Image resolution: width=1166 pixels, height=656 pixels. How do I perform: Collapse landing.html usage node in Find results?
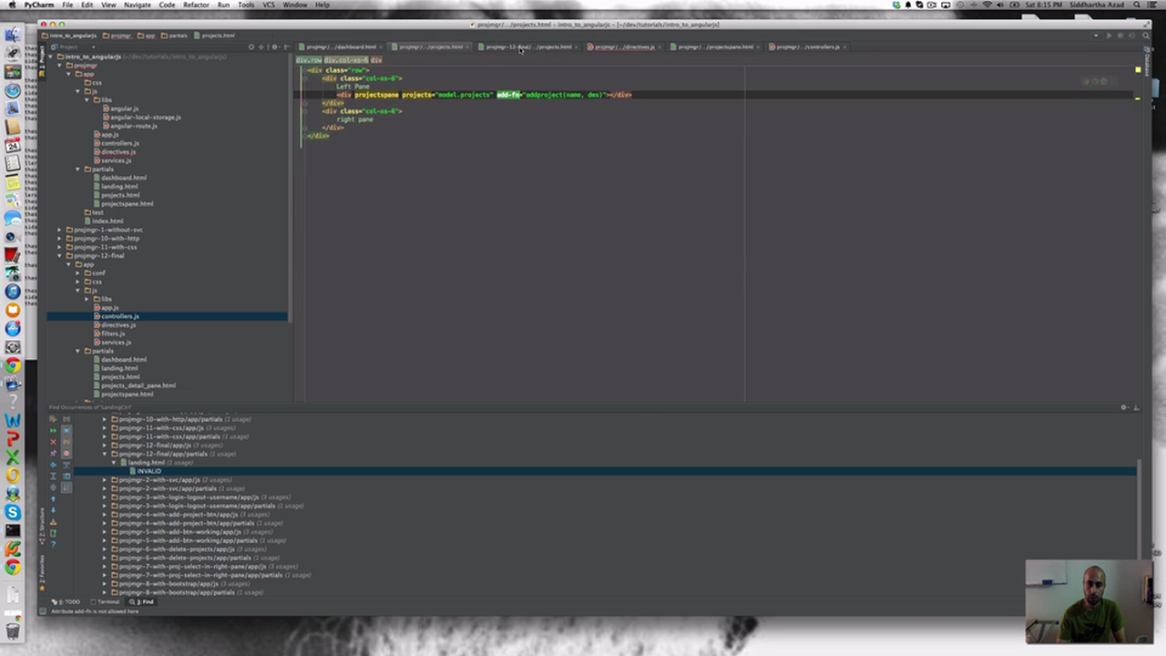coord(114,463)
